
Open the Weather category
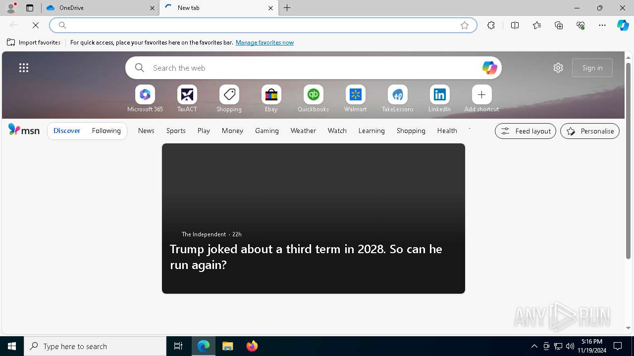pyautogui.click(x=303, y=131)
